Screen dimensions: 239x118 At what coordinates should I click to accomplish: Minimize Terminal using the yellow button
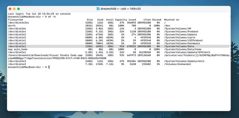pyautogui.click(x=14, y=9)
